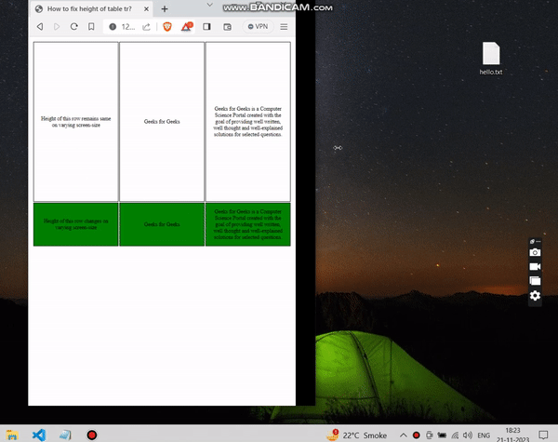Click the white 'Geeks for Geeks' cell
Viewport: 558px width, 442px height.
point(162,122)
